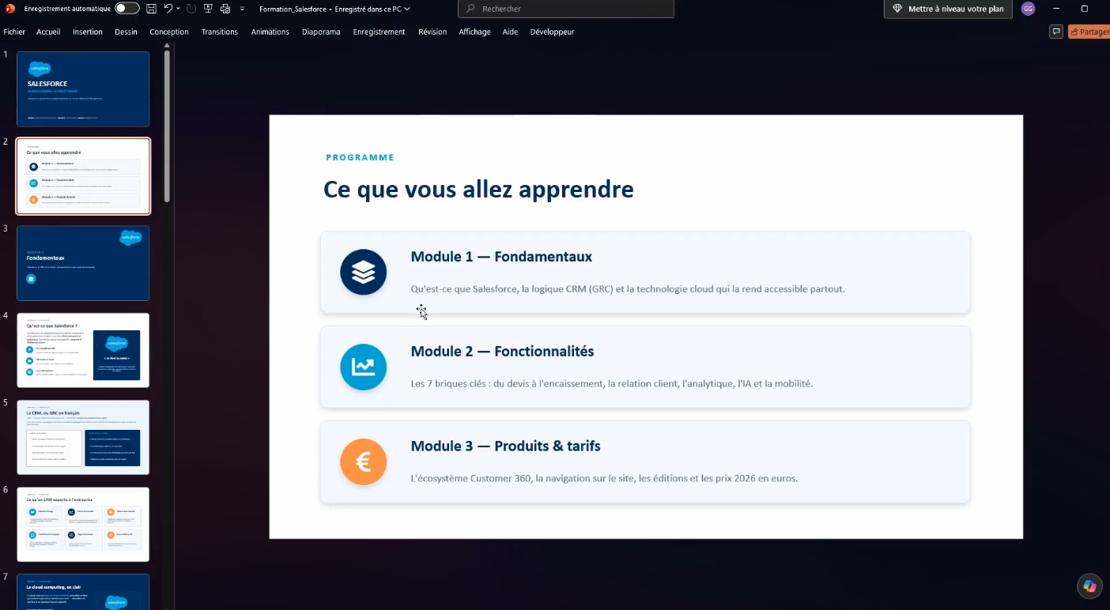Click the Partager button
1110x610 pixels.
pos(1089,32)
